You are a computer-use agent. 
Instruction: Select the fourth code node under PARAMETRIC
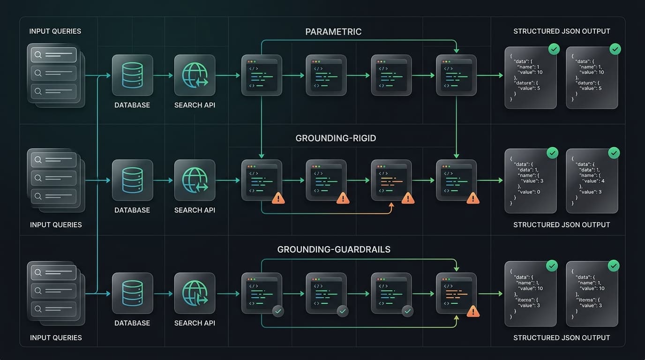coord(456,75)
